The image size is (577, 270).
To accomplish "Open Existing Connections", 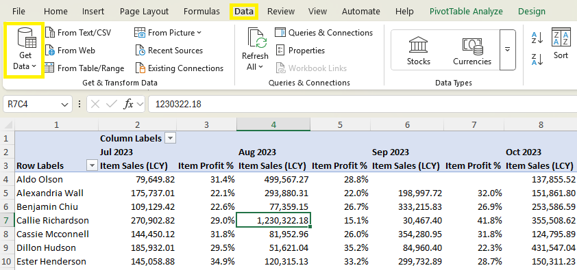I will click(179, 68).
